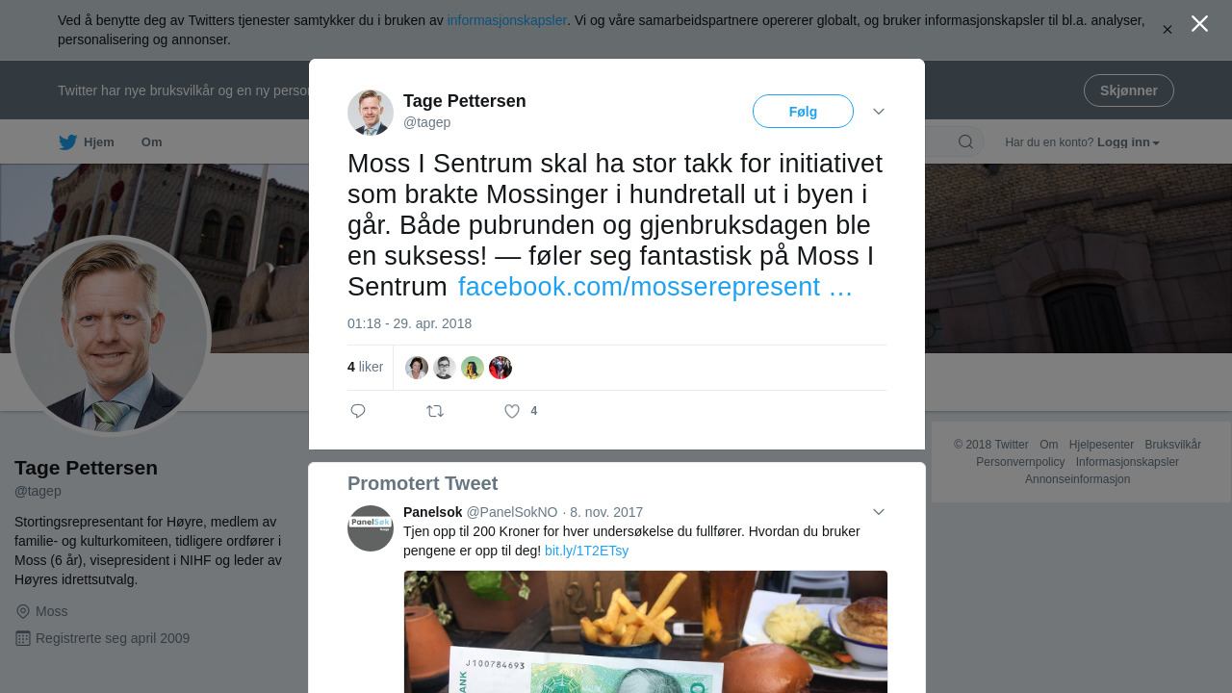
Task: Dismiss the cookie notice small X
Action: 1168,30
